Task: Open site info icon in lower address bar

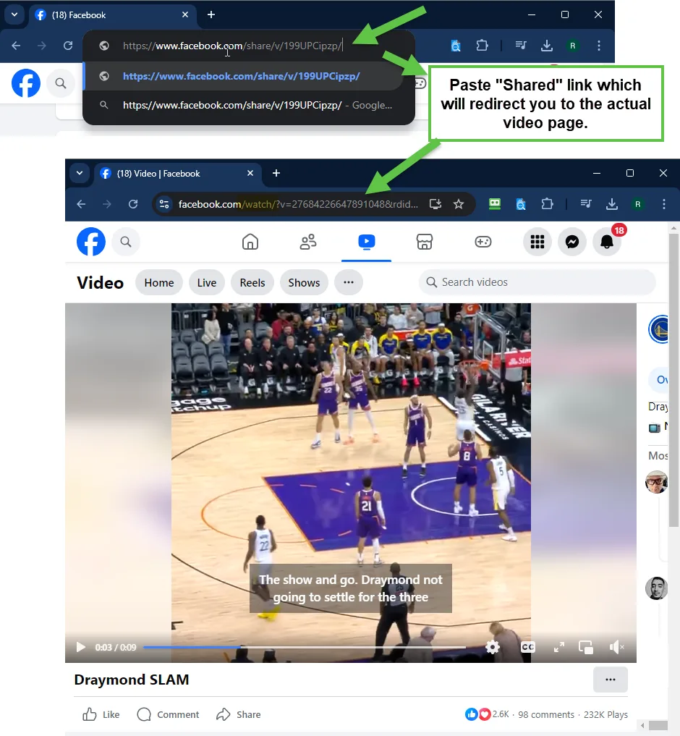Action: click(x=164, y=204)
